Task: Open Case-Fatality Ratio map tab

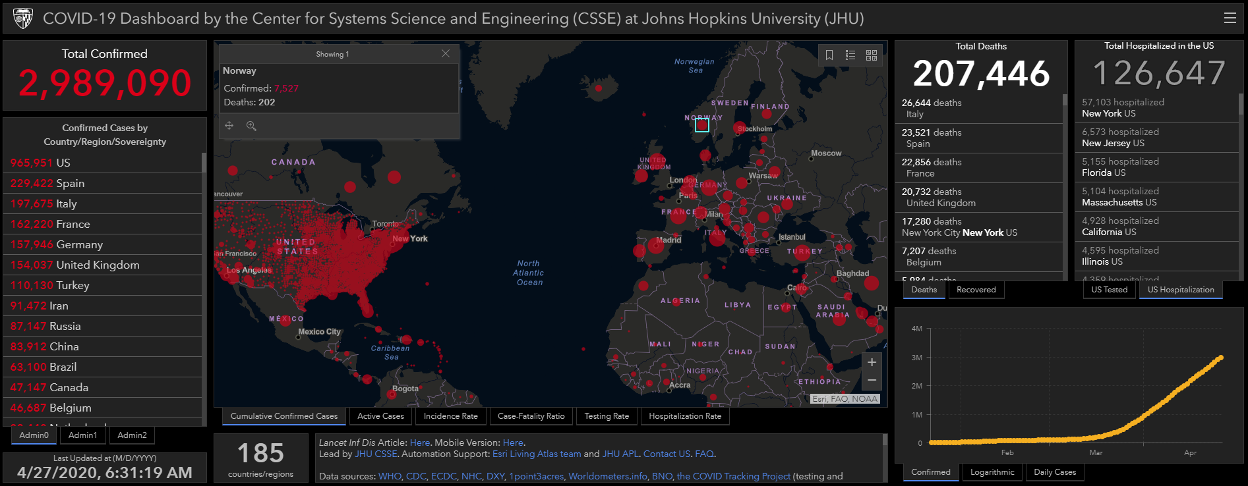Action: [x=531, y=416]
